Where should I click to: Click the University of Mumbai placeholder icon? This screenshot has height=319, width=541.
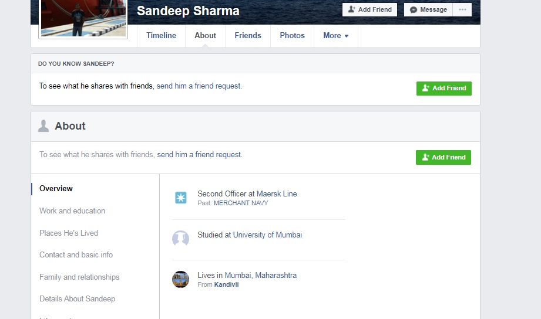pyautogui.click(x=180, y=238)
